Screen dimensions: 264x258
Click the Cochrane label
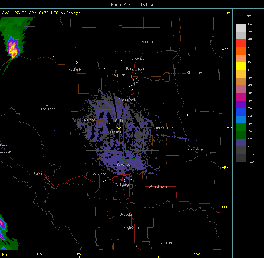[x=99, y=174]
